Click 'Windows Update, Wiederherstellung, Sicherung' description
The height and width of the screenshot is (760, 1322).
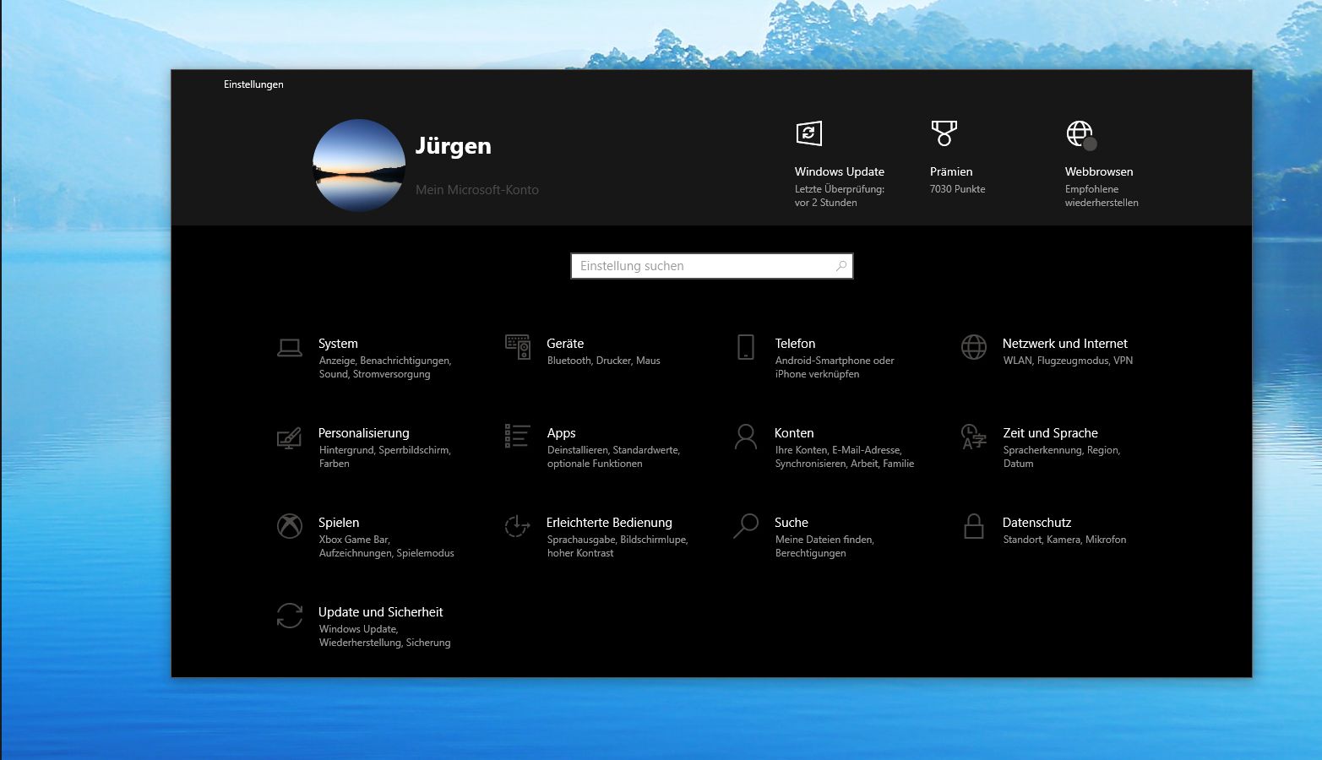click(385, 636)
